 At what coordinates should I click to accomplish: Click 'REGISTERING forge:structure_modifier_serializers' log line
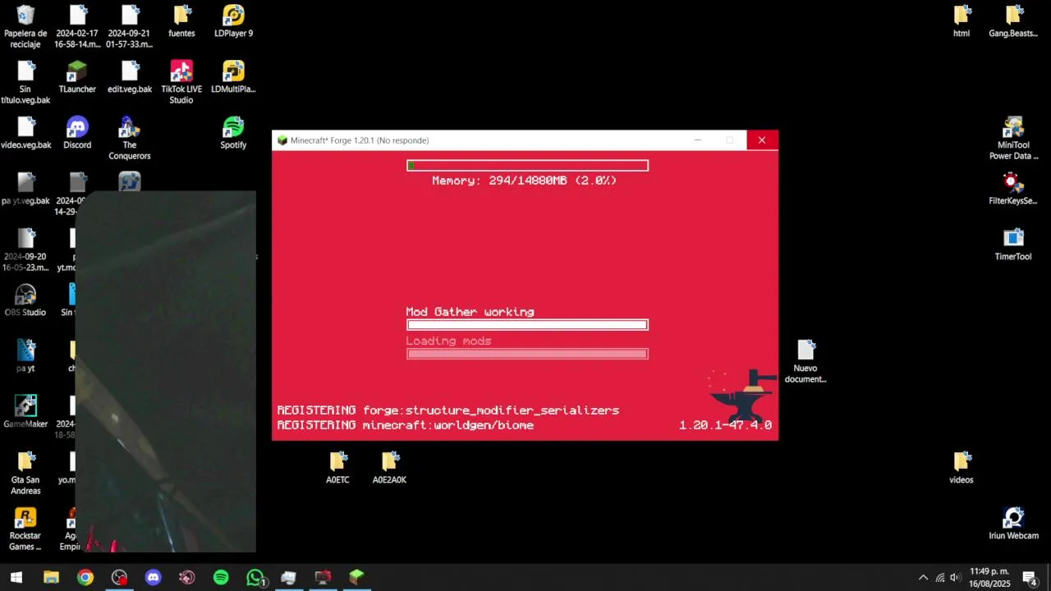(x=448, y=410)
